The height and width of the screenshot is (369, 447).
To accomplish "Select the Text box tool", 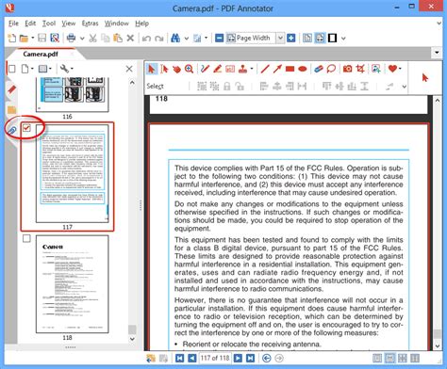I will (x=230, y=69).
